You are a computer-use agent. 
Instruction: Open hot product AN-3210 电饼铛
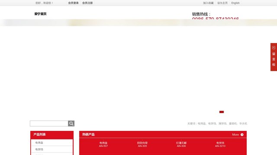pyautogui.click(x=220, y=144)
